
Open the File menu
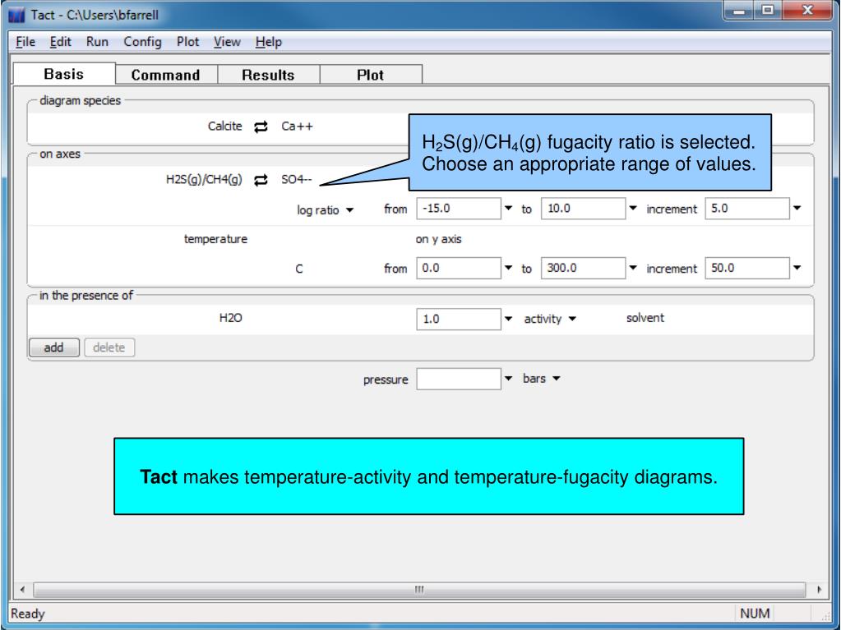pos(25,42)
